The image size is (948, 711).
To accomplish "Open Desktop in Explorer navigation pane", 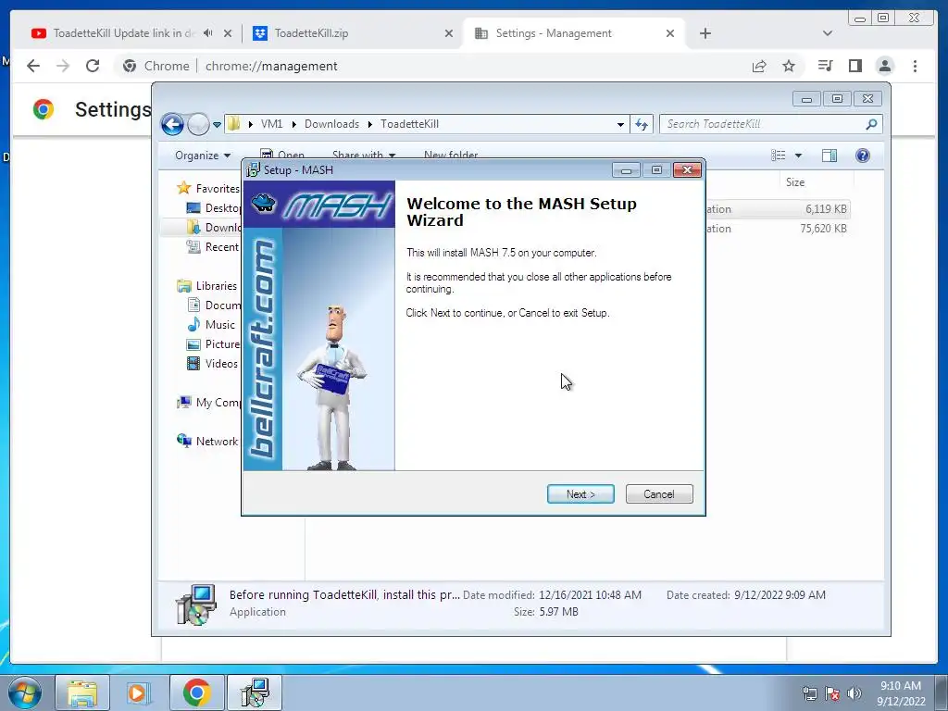I will (214, 208).
